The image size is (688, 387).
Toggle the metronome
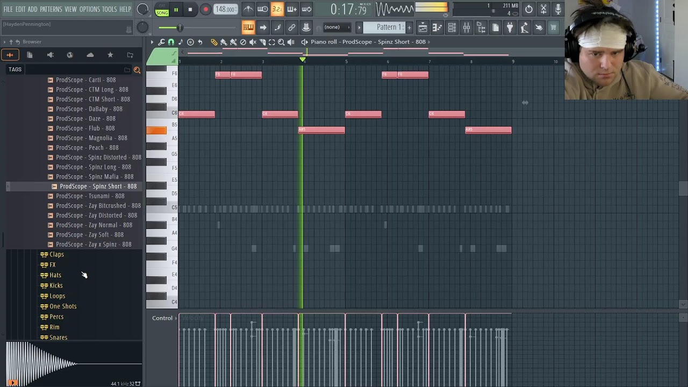248,9
